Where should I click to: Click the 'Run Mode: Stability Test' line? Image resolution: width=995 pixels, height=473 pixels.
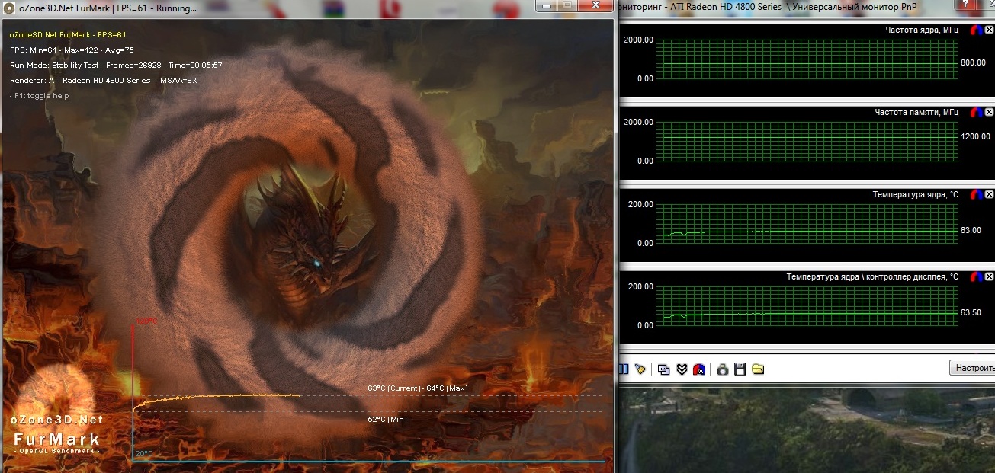click(116, 65)
